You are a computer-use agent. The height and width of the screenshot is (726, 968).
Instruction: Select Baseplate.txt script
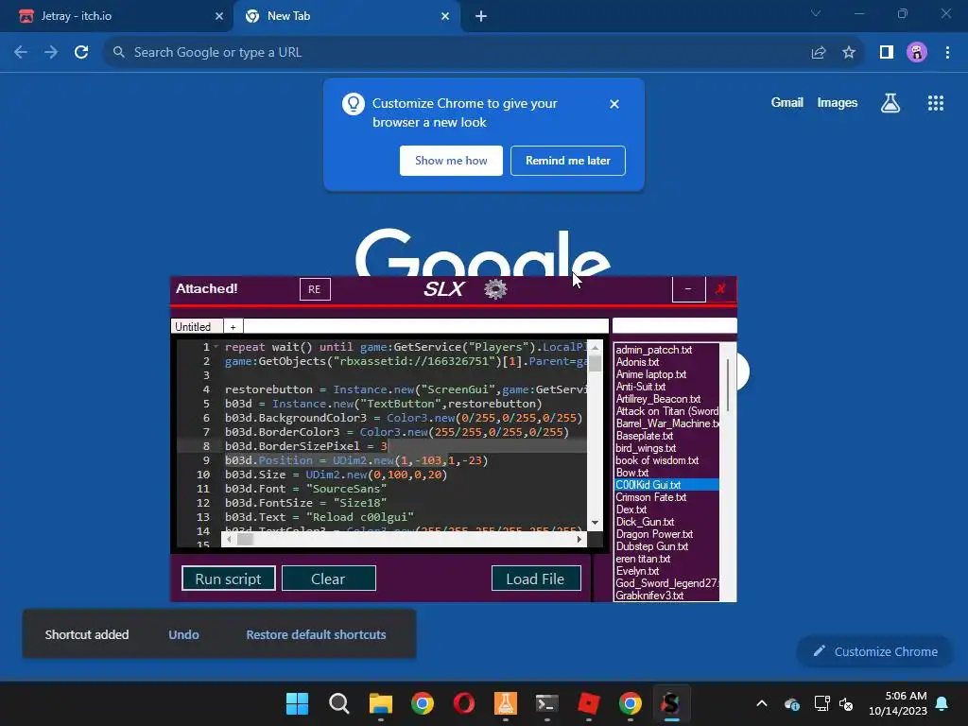click(646, 436)
